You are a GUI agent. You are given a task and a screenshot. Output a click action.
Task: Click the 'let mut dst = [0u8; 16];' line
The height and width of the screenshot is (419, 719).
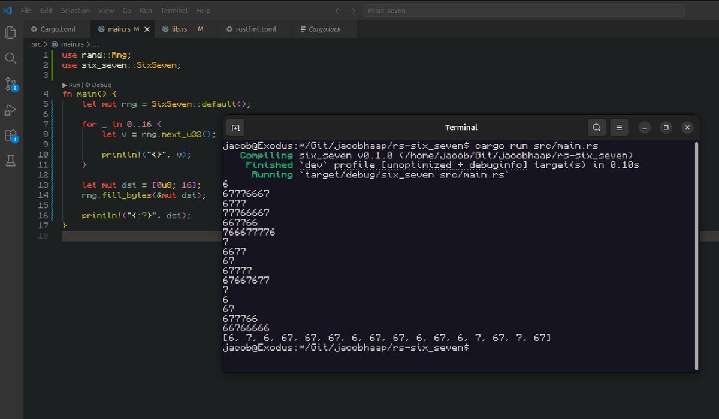click(x=142, y=185)
